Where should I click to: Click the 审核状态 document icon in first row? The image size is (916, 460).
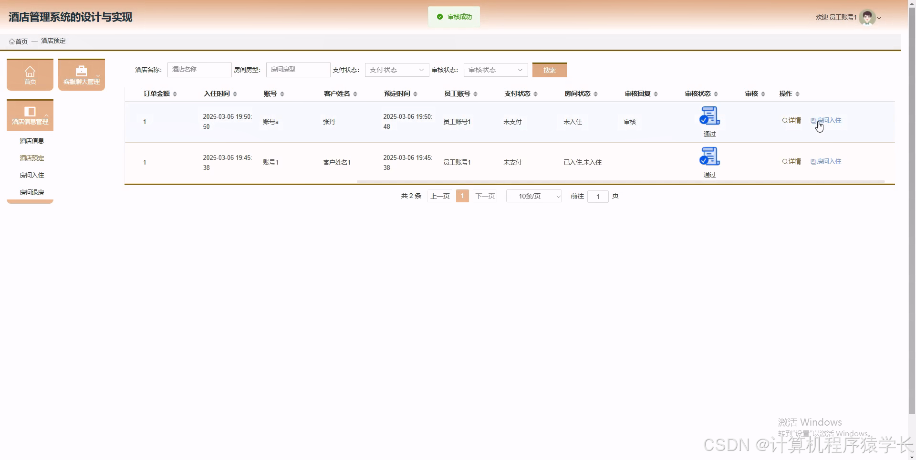(709, 116)
